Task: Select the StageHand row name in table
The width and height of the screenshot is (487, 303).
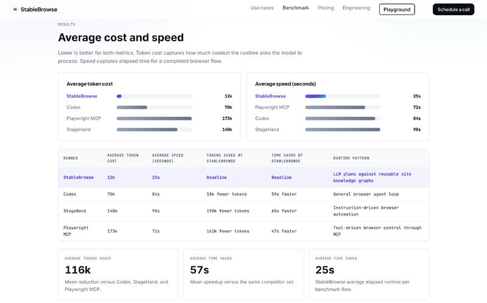Action: click(x=74, y=211)
